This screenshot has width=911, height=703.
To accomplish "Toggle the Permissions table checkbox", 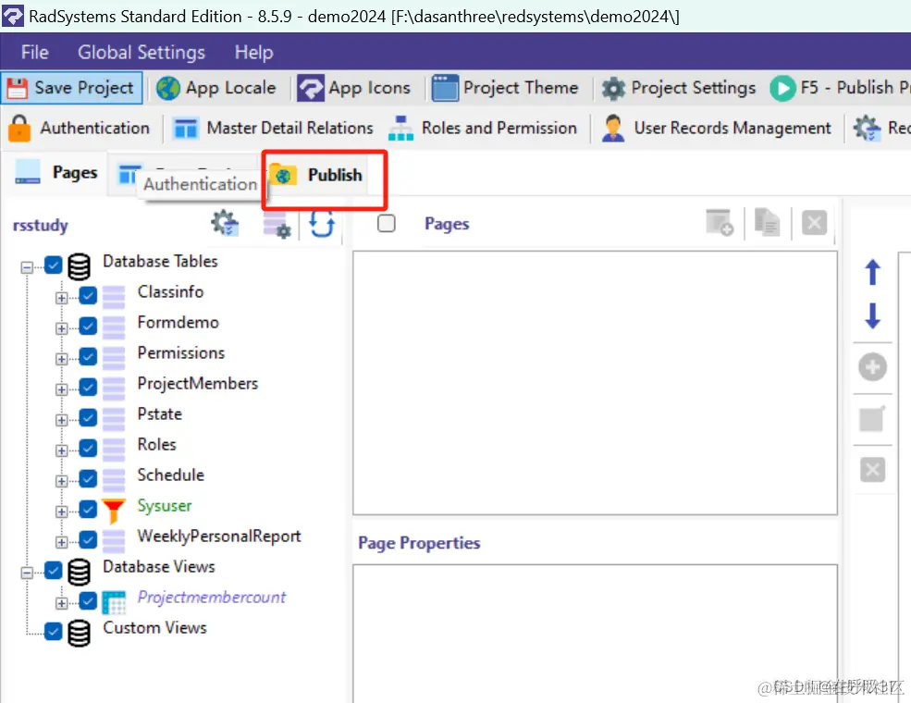I will coord(88,356).
